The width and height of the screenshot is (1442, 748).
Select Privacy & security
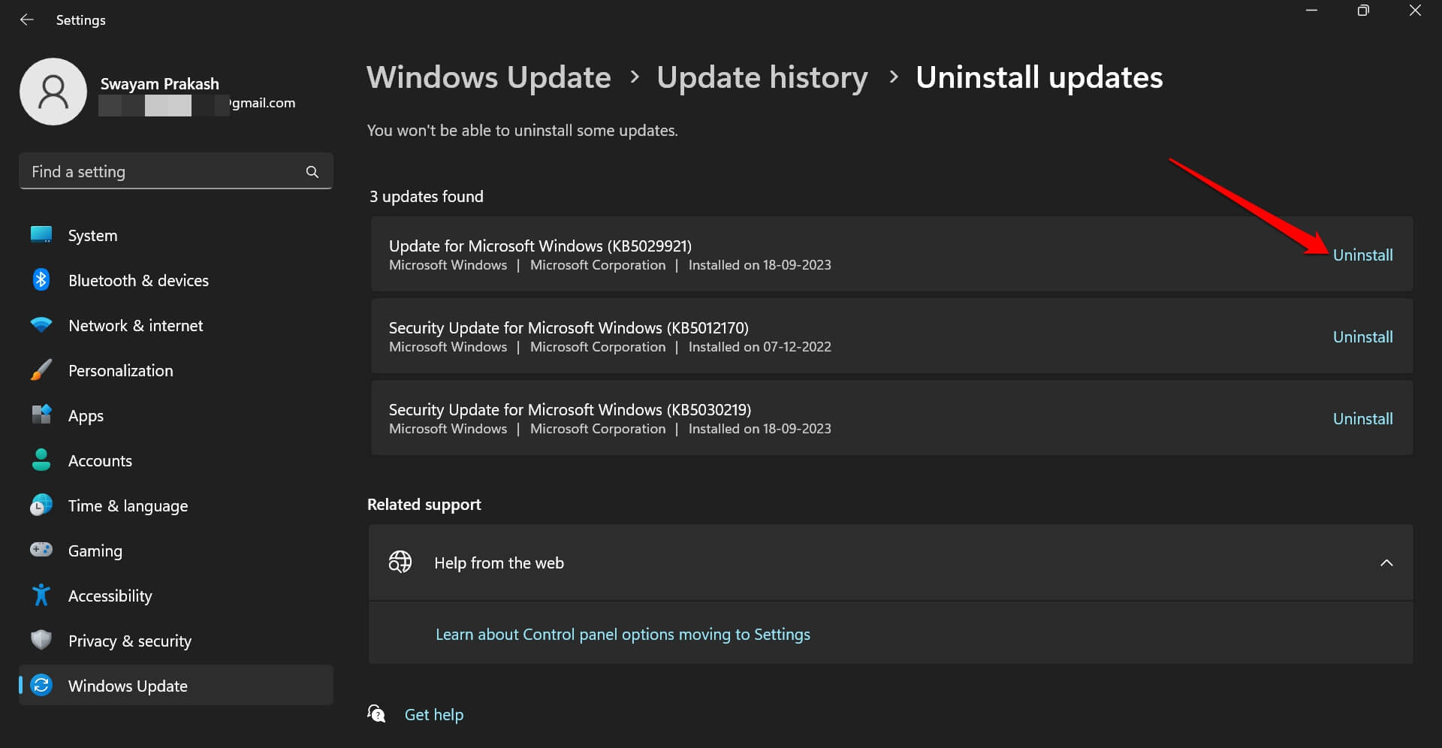point(176,641)
